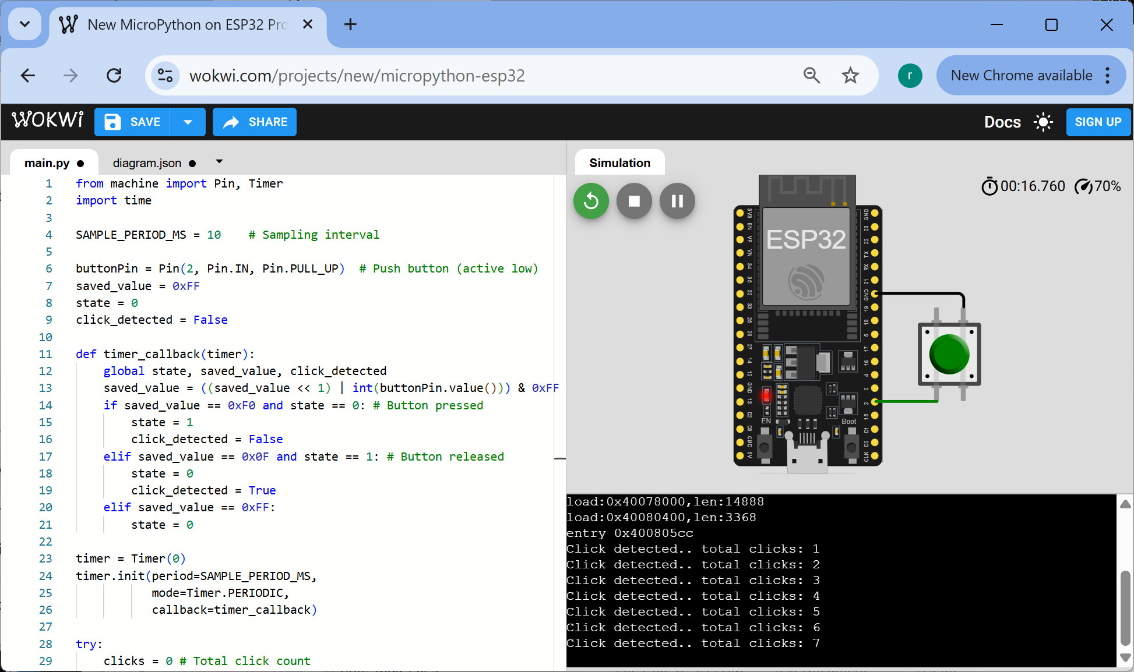Viewport: 1134px width, 672px height.
Task: Expand the file tabs dropdown arrow
Action: [219, 161]
